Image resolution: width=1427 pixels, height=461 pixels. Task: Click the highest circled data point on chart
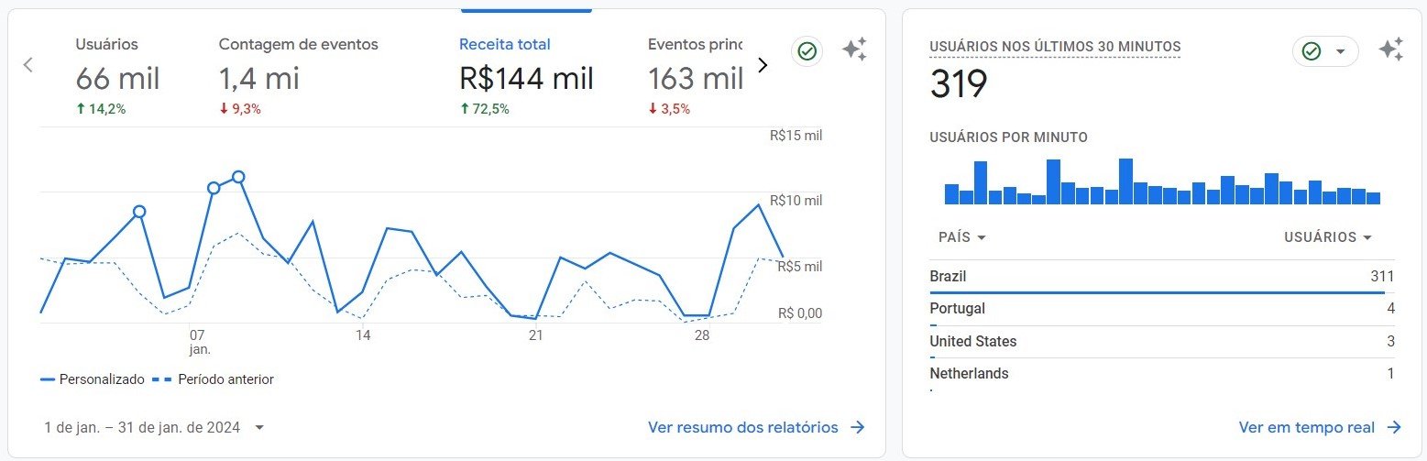point(238,176)
